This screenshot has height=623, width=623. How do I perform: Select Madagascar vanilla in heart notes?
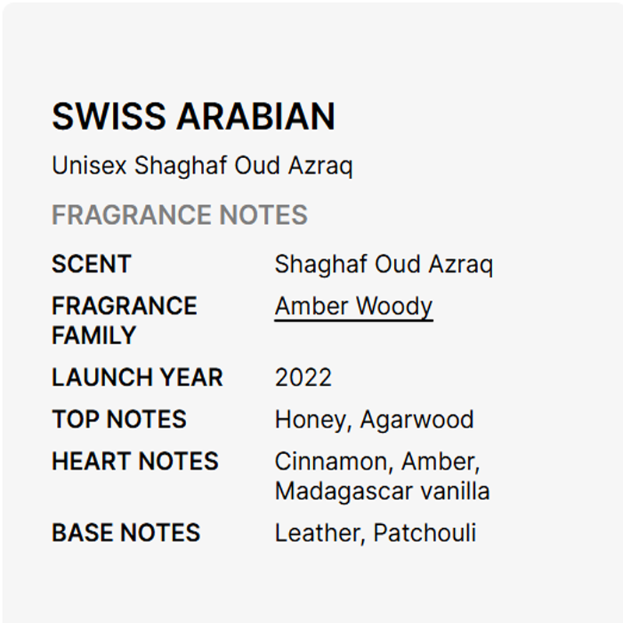point(382,491)
